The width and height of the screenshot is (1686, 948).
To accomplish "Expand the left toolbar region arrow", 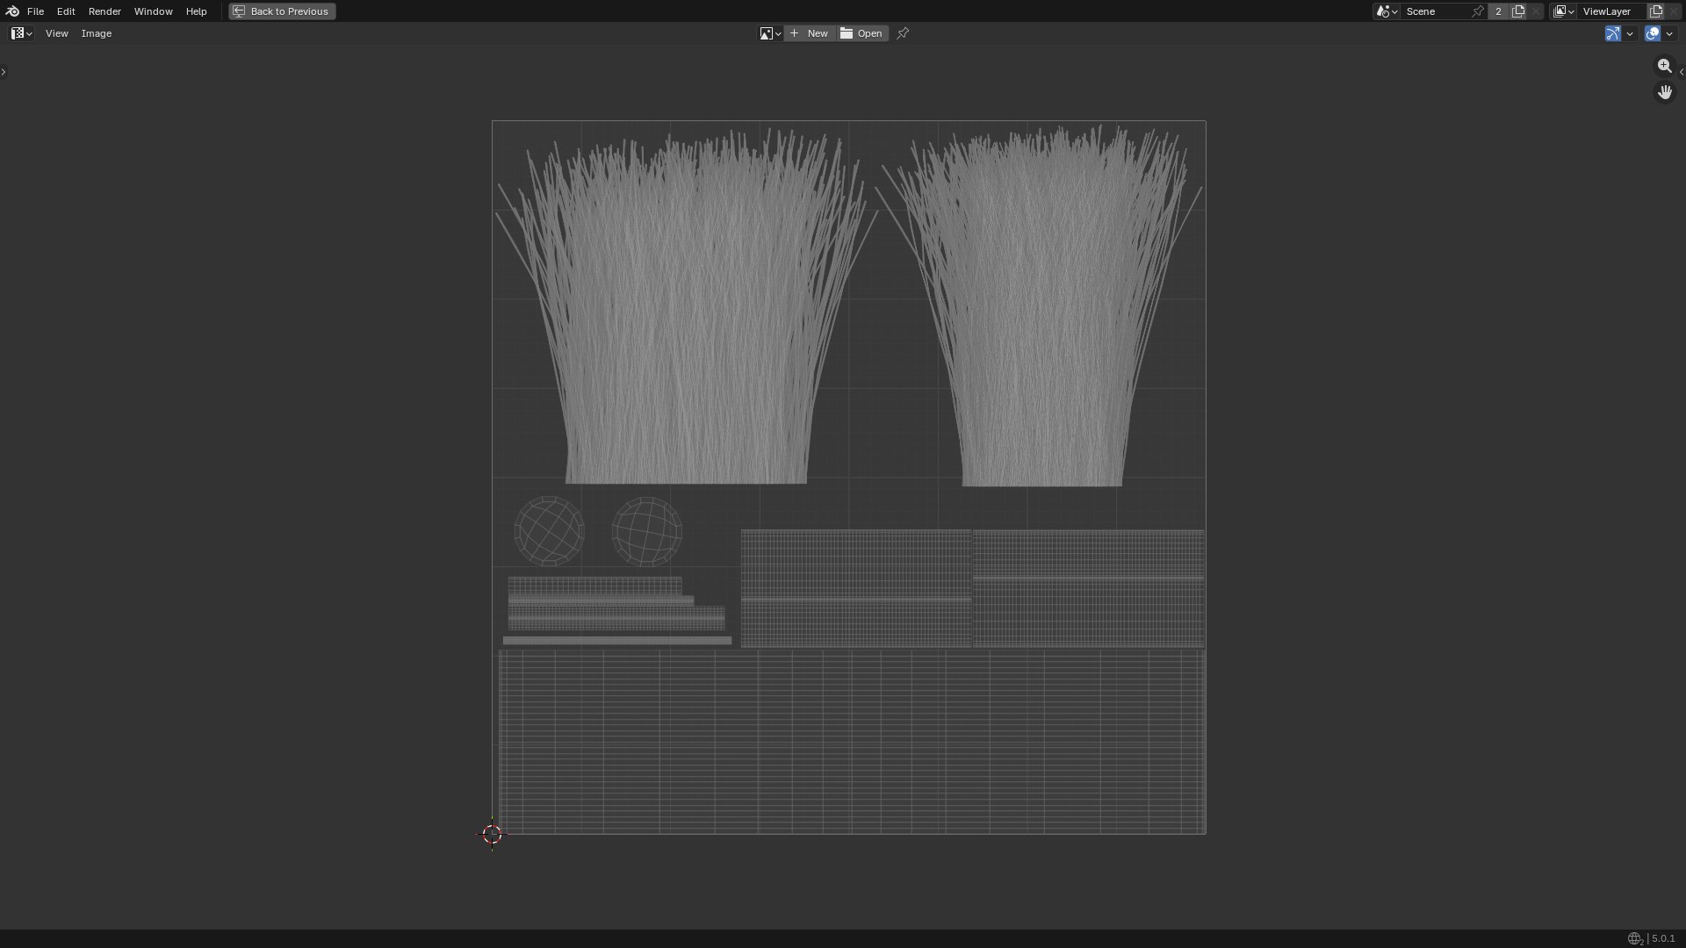I will tap(4, 72).
